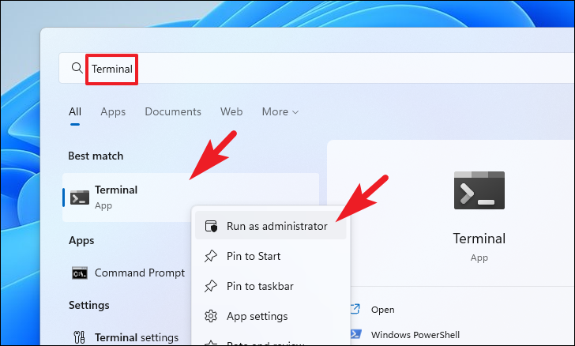This screenshot has height=346, width=575.
Task: Click the search magnifier icon
Action: click(x=77, y=68)
